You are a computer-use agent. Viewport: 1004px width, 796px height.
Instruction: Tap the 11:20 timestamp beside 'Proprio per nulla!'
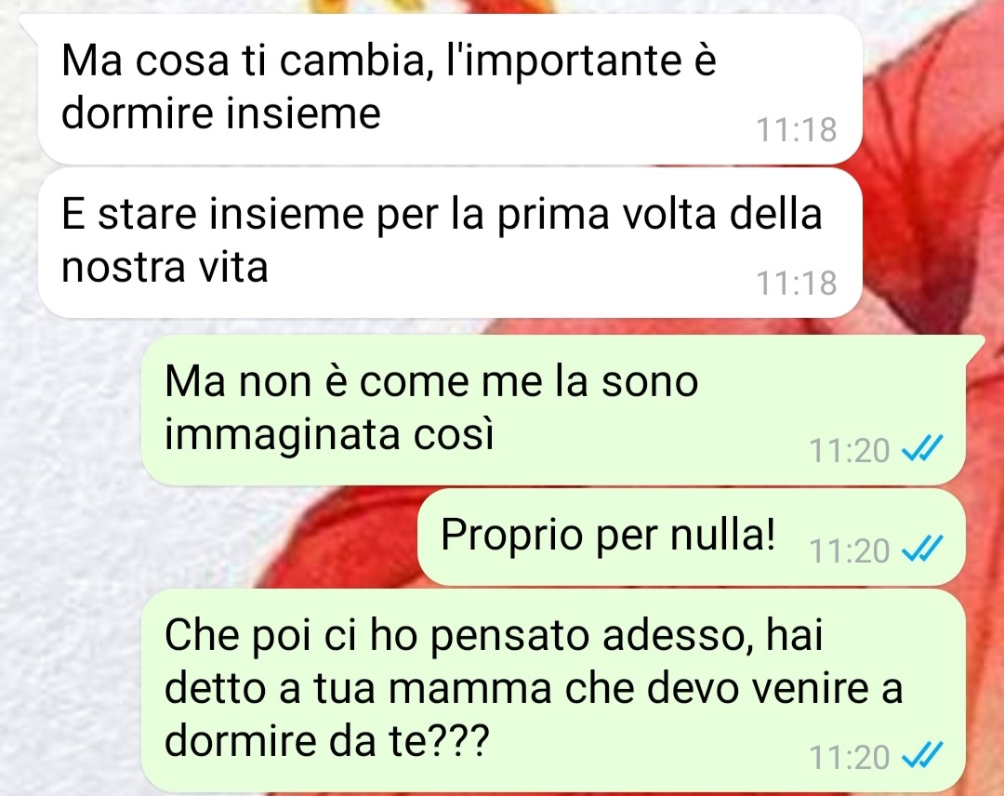pyautogui.click(x=850, y=551)
